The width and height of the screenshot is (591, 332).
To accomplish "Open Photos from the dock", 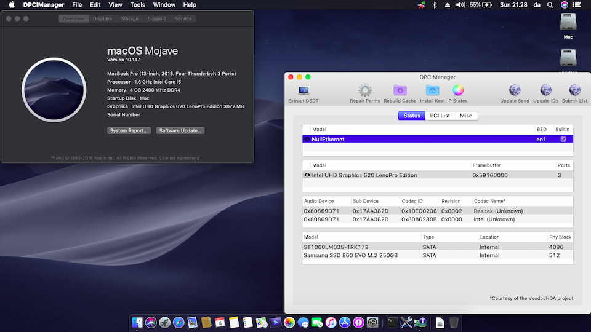I will (289, 323).
